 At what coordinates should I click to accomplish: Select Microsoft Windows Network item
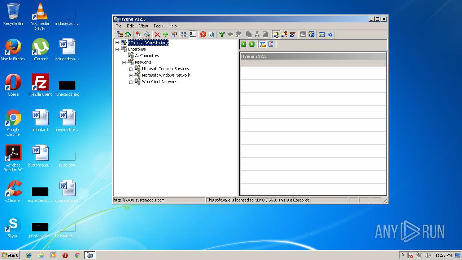[166, 75]
